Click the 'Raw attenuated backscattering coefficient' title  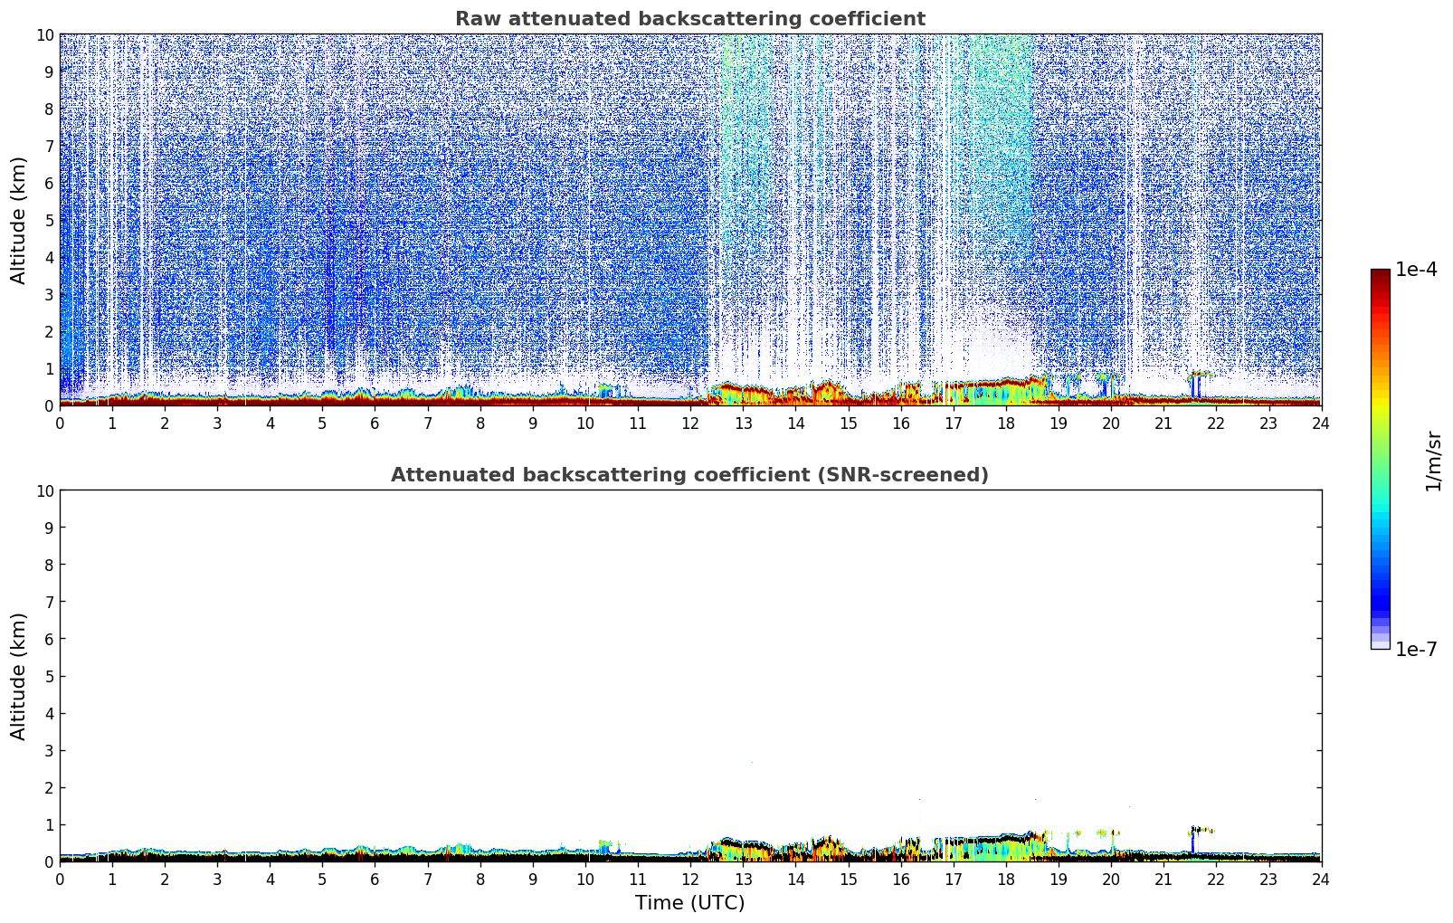coord(689,19)
